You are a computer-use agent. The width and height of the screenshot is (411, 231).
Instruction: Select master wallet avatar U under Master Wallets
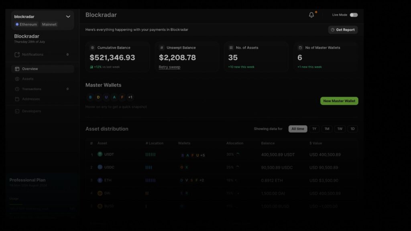tap(106, 97)
